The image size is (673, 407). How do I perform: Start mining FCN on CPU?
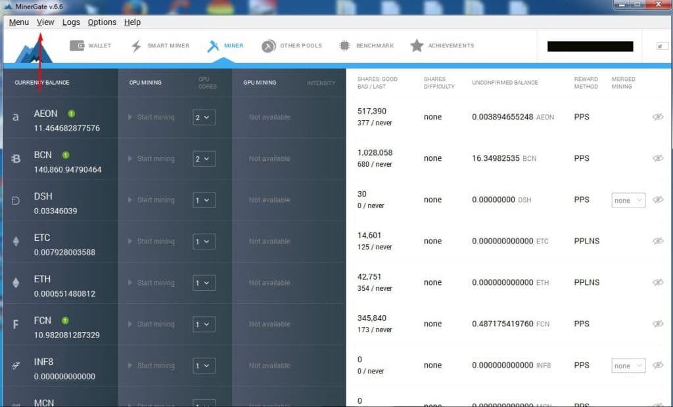pos(151,324)
